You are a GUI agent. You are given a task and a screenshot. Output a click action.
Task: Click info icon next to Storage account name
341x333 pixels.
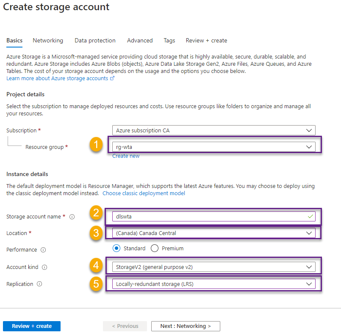[x=72, y=217]
